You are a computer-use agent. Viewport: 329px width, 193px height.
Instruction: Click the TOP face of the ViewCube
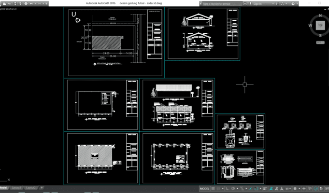tap(320, 26)
